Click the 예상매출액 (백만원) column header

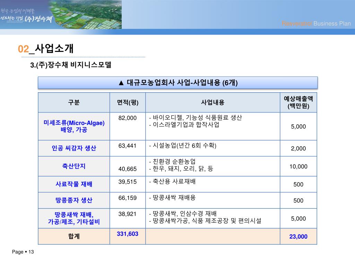coord(298,102)
